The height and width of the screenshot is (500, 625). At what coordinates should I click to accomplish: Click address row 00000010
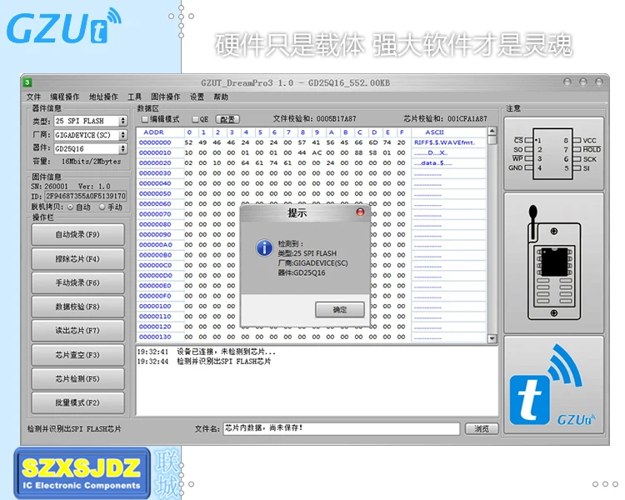[155, 152]
